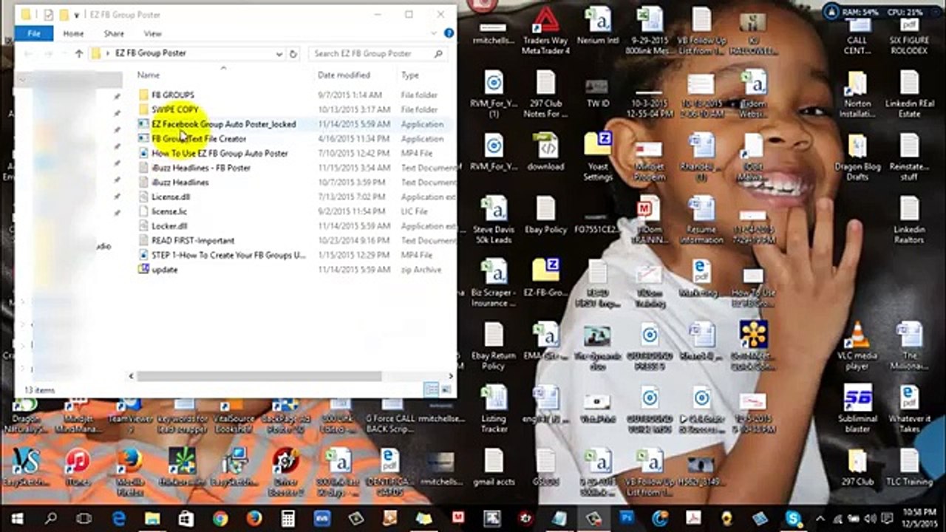Select READ FIRST-Important text document
The width and height of the screenshot is (946, 532).
coord(193,240)
